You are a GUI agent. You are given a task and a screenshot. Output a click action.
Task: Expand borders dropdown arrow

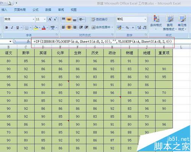click(x=31, y=27)
